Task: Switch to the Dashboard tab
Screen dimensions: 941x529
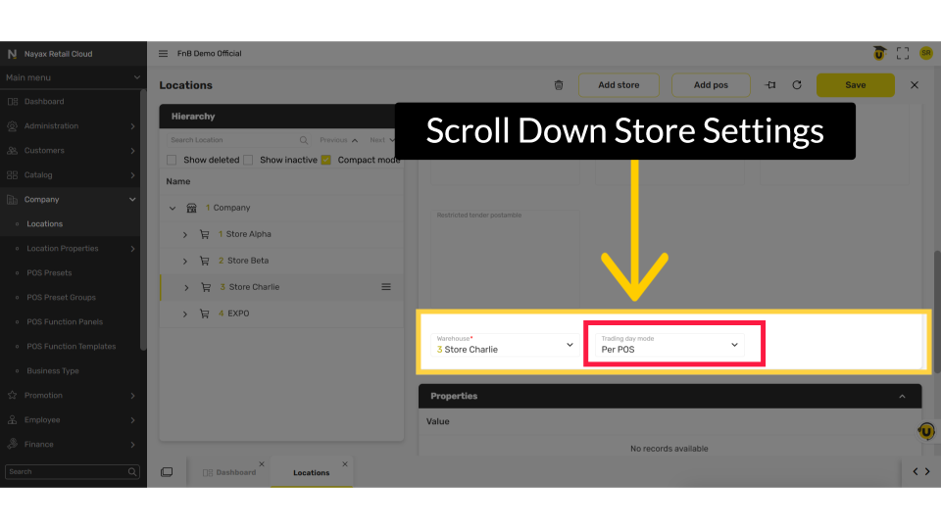Action: (228, 472)
